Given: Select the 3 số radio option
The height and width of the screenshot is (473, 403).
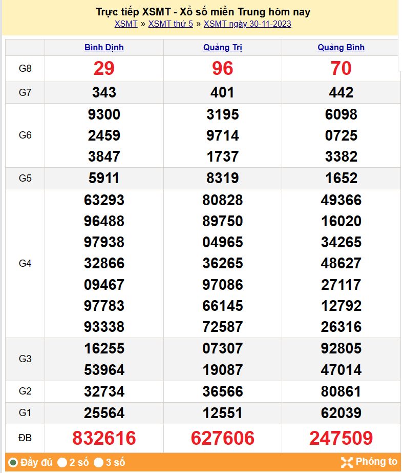Looking at the screenshot, I should pyautogui.click(x=99, y=463).
